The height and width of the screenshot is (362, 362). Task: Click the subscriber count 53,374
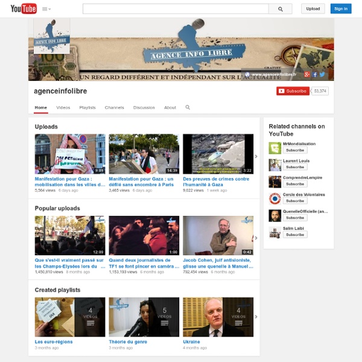point(320,91)
